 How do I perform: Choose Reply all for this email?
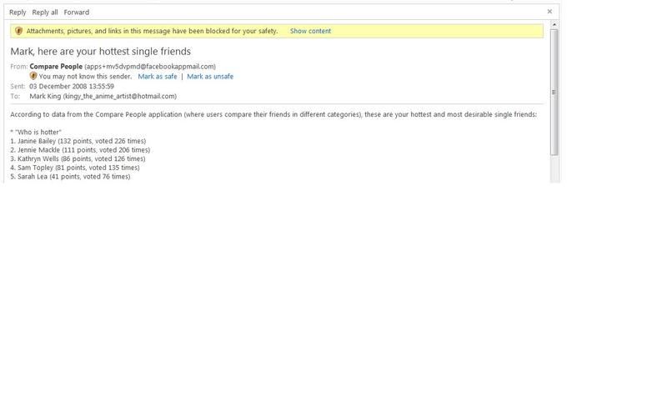pos(45,13)
